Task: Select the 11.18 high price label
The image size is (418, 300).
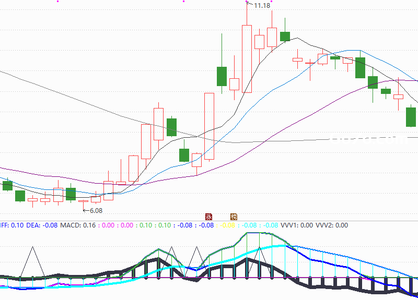Action: click(262, 5)
